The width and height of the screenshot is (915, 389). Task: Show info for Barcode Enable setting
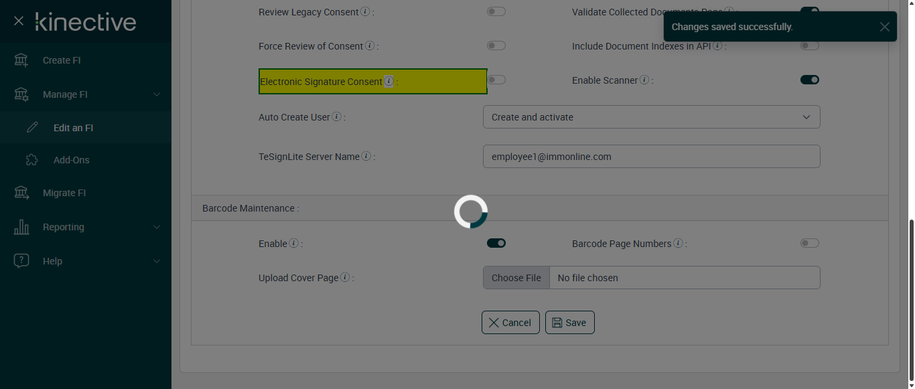[293, 244]
